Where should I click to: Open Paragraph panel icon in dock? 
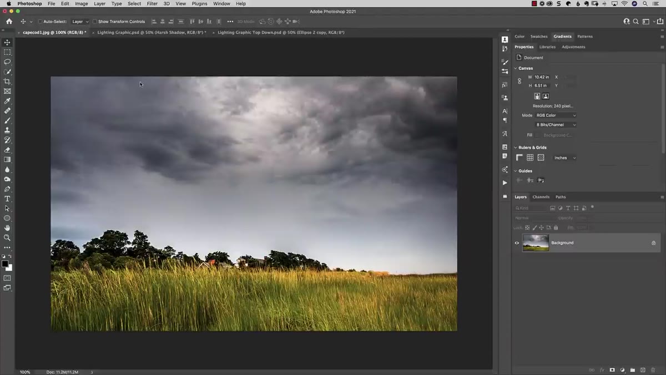pos(504,120)
